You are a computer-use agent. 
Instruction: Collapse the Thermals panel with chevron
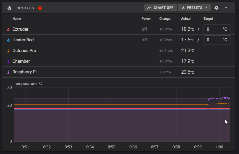226,8
